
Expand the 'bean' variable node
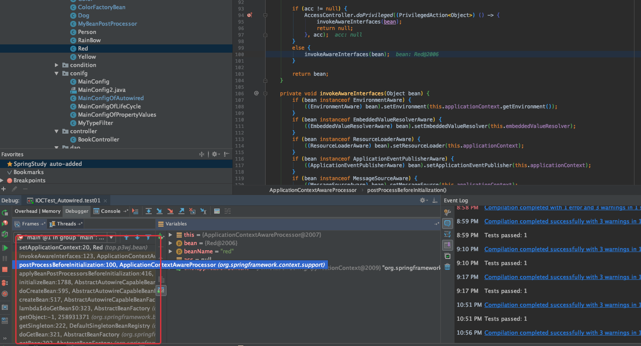pos(170,243)
